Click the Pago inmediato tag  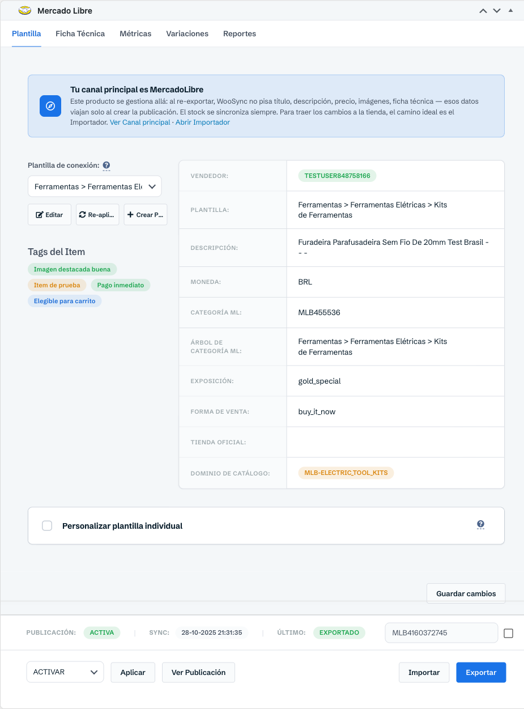click(x=121, y=285)
